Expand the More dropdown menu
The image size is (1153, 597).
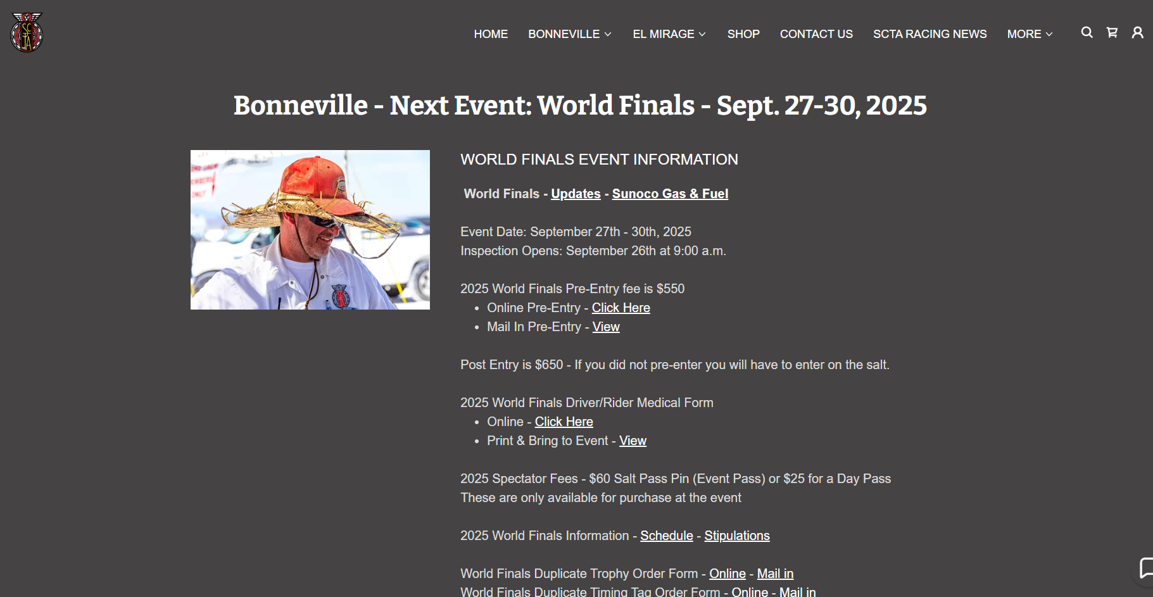pyautogui.click(x=1030, y=34)
